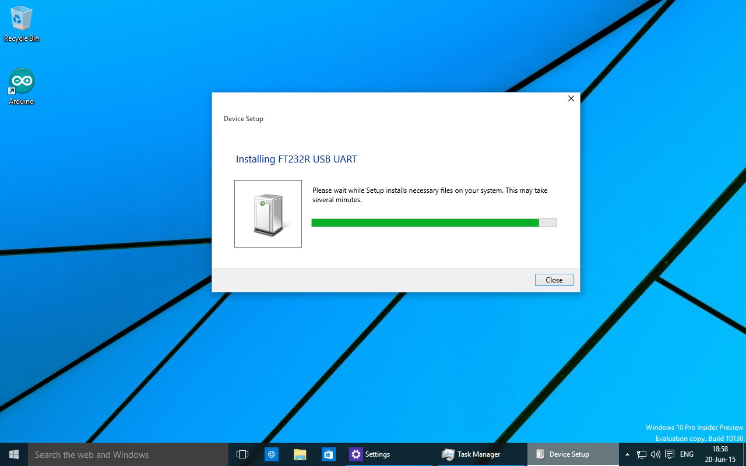Open the Action Center notifications icon
The image size is (746, 466).
(670, 454)
